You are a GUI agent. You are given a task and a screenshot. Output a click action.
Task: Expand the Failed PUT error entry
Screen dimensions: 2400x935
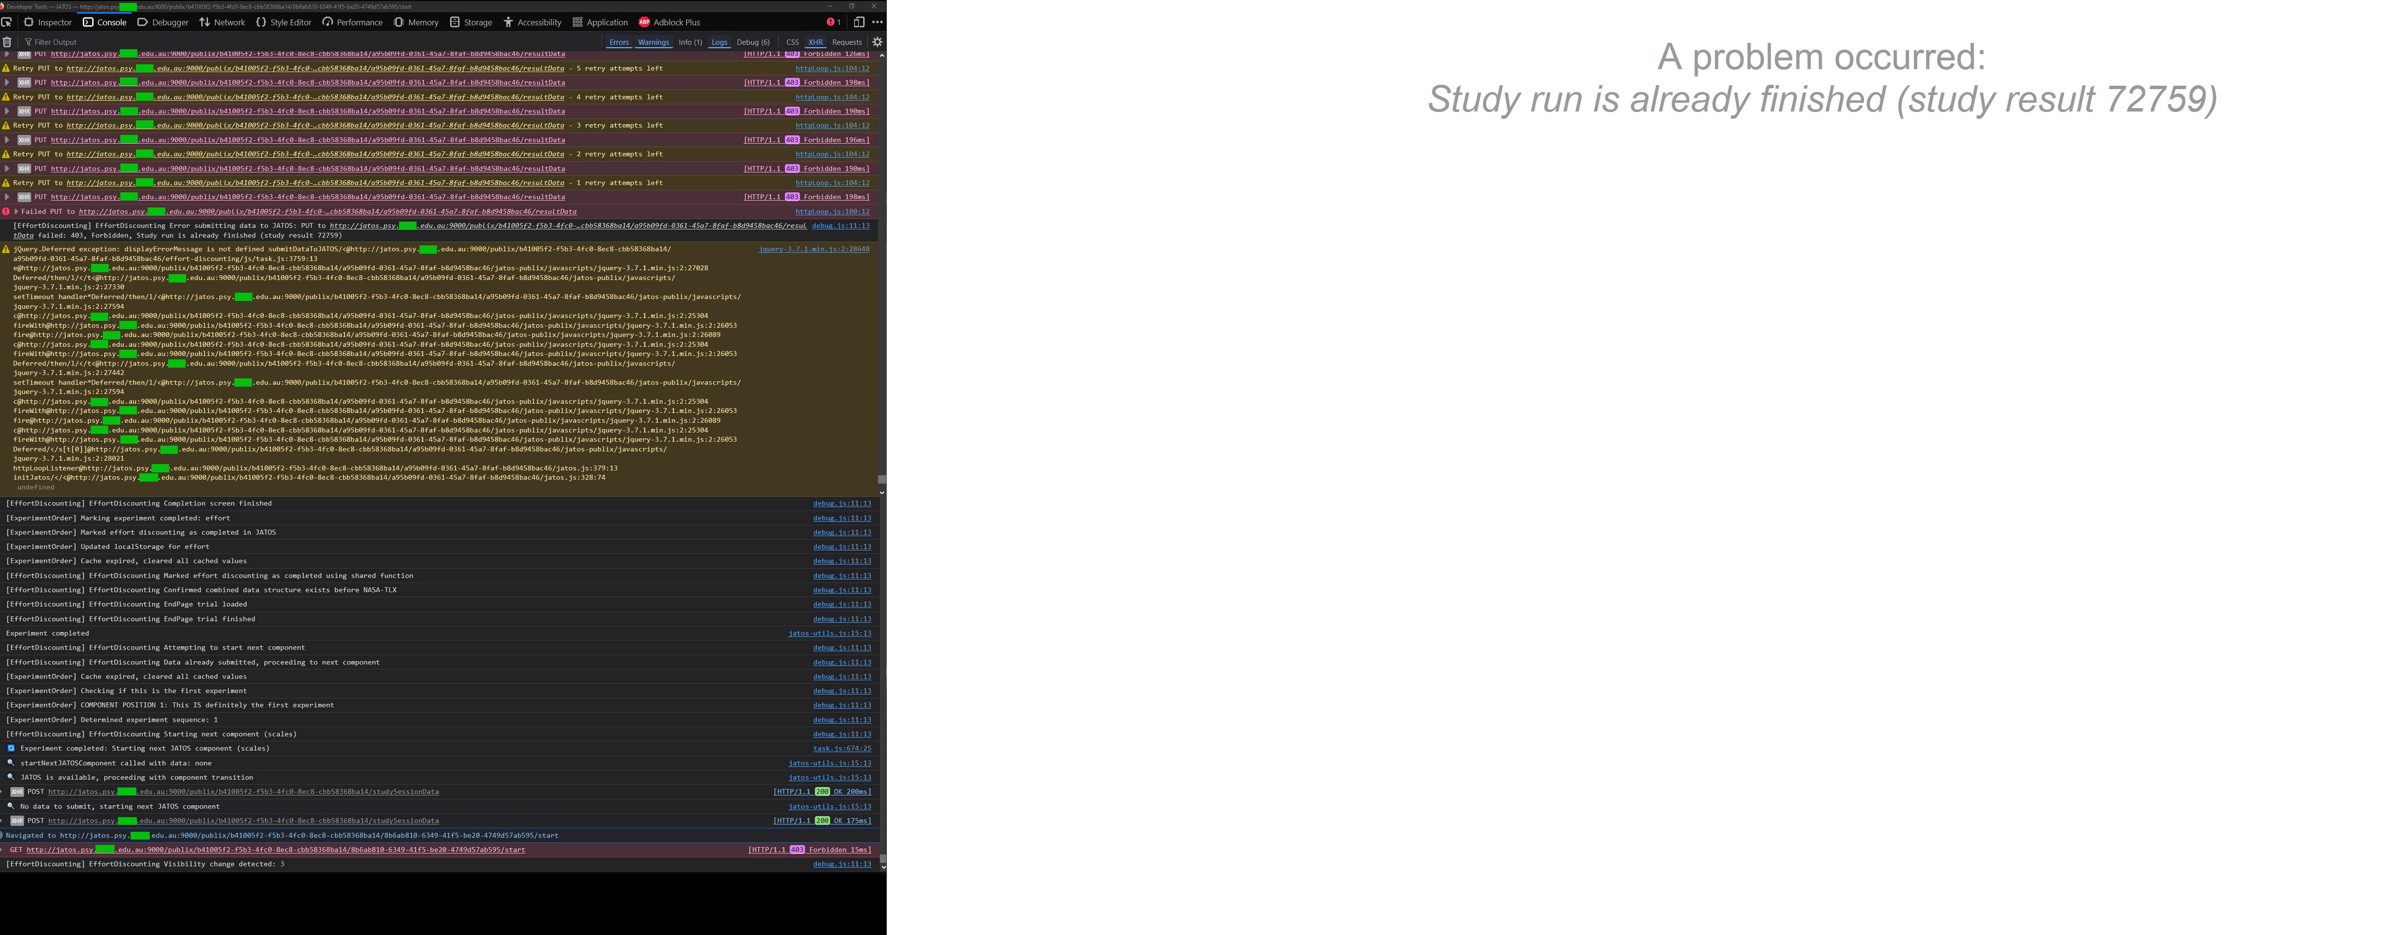16,211
